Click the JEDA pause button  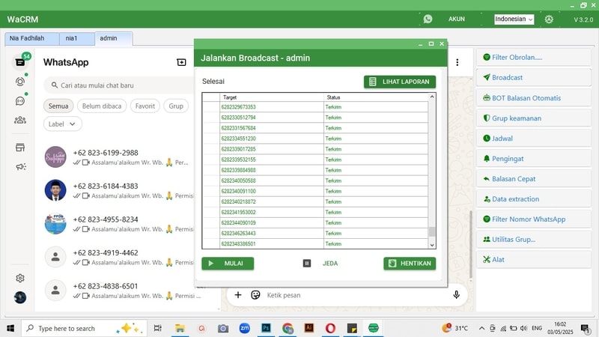320,264
